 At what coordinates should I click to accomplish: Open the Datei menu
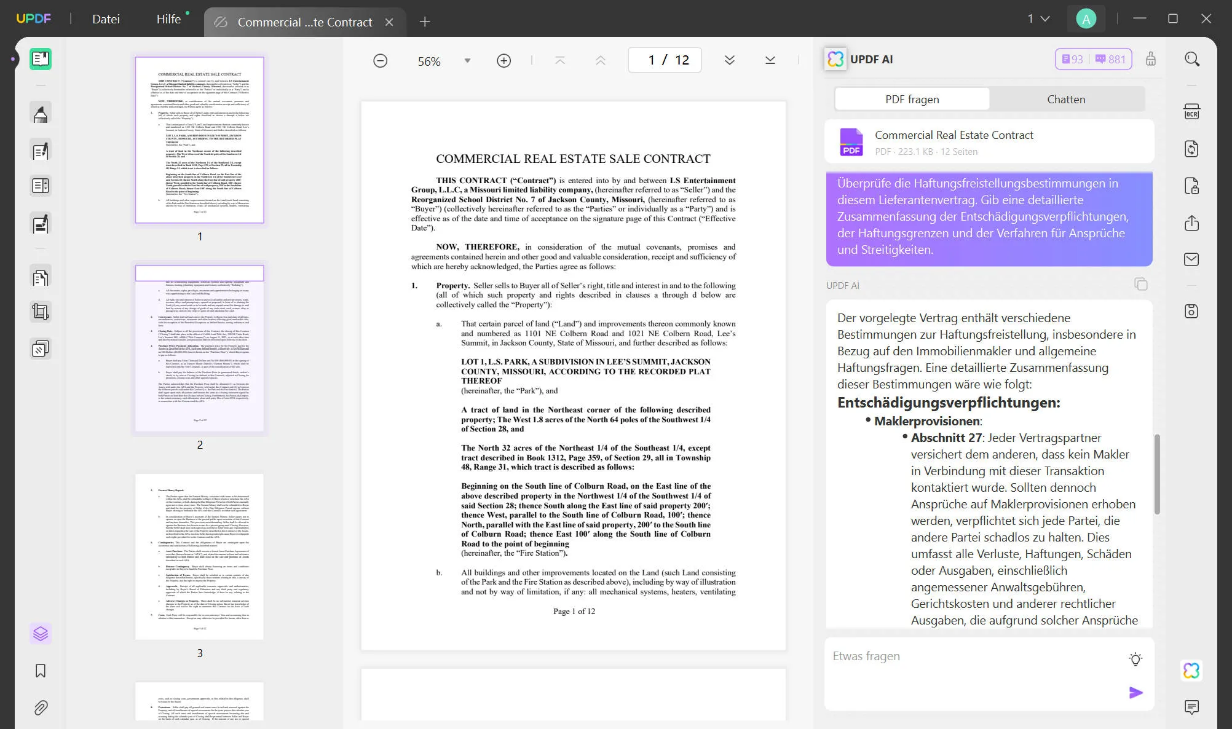[x=106, y=19]
